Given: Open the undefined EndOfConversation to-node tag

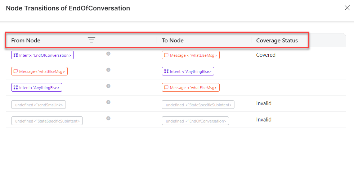Looking at the screenshot, I should 195,121.
